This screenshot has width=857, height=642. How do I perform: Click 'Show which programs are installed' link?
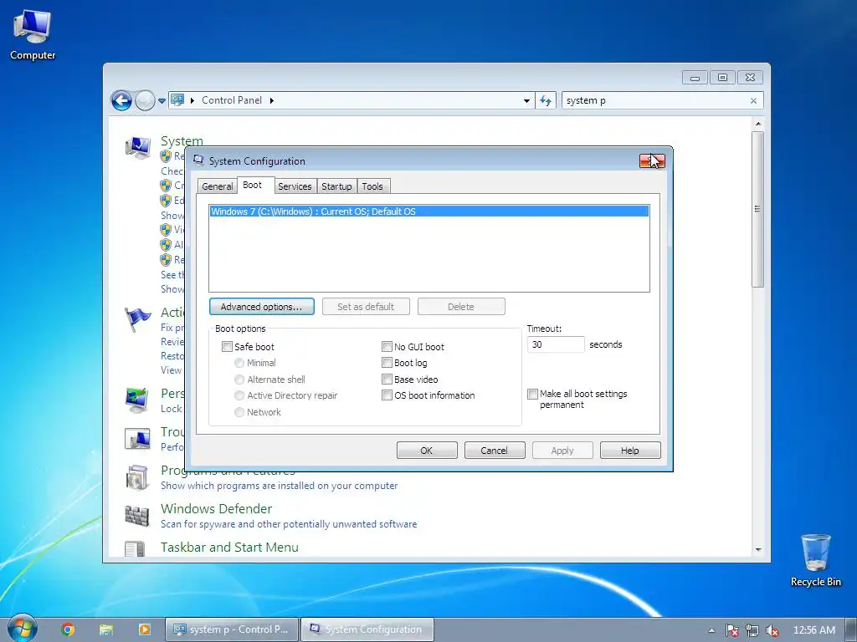pos(280,486)
